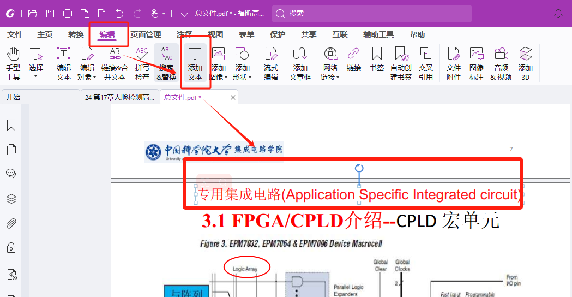Switch to the 页面管理 tab
This screenshot has width=572, height=297.
146,34
